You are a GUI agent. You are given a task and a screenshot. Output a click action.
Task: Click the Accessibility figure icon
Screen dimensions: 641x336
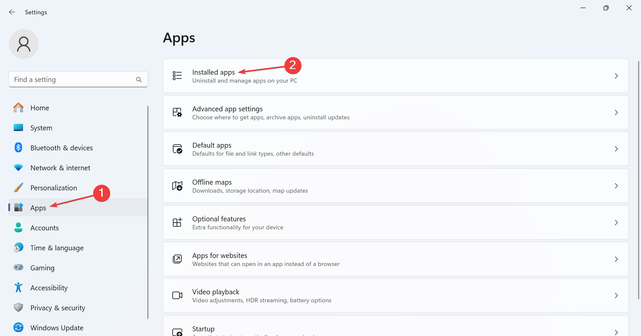(x=18, y=287)
